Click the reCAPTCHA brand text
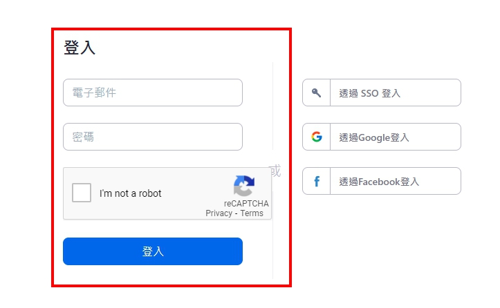The width and height of the screenshot is (500, 308). 246,203
